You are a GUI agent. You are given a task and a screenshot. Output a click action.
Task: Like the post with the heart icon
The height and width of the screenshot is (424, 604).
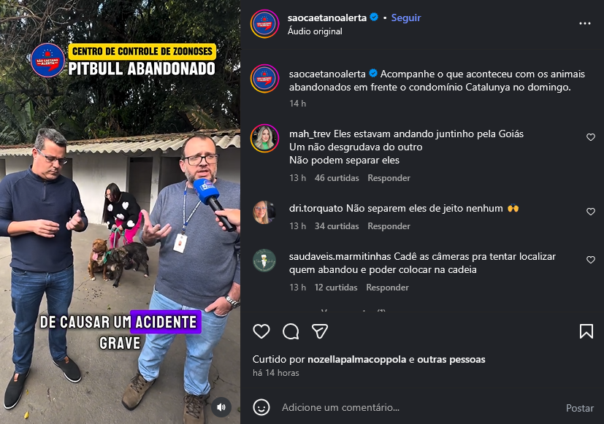(261, 331)
